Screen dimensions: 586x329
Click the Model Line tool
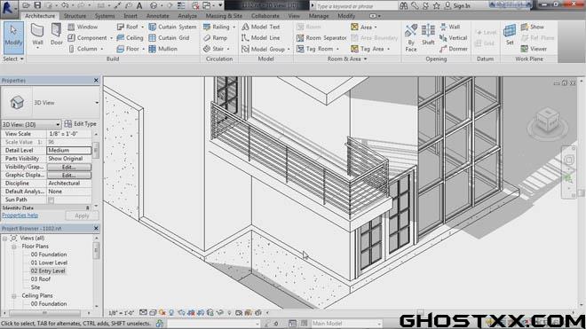click(261, 38)
